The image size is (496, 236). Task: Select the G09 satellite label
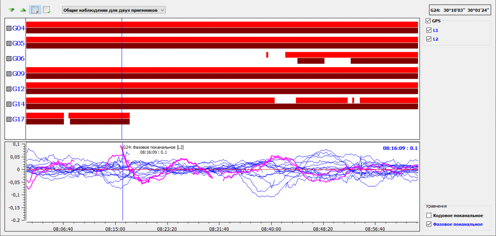(x=18, y=74)
